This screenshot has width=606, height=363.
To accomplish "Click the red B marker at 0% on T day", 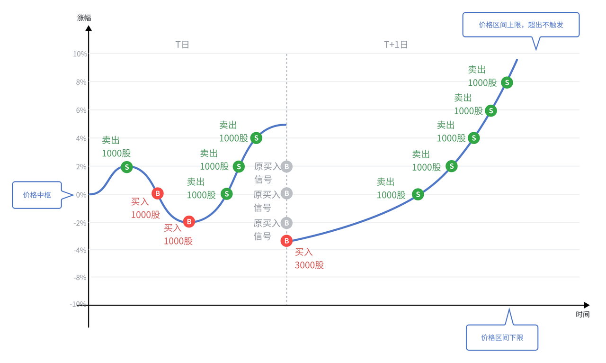I will [x=158, y=193].
